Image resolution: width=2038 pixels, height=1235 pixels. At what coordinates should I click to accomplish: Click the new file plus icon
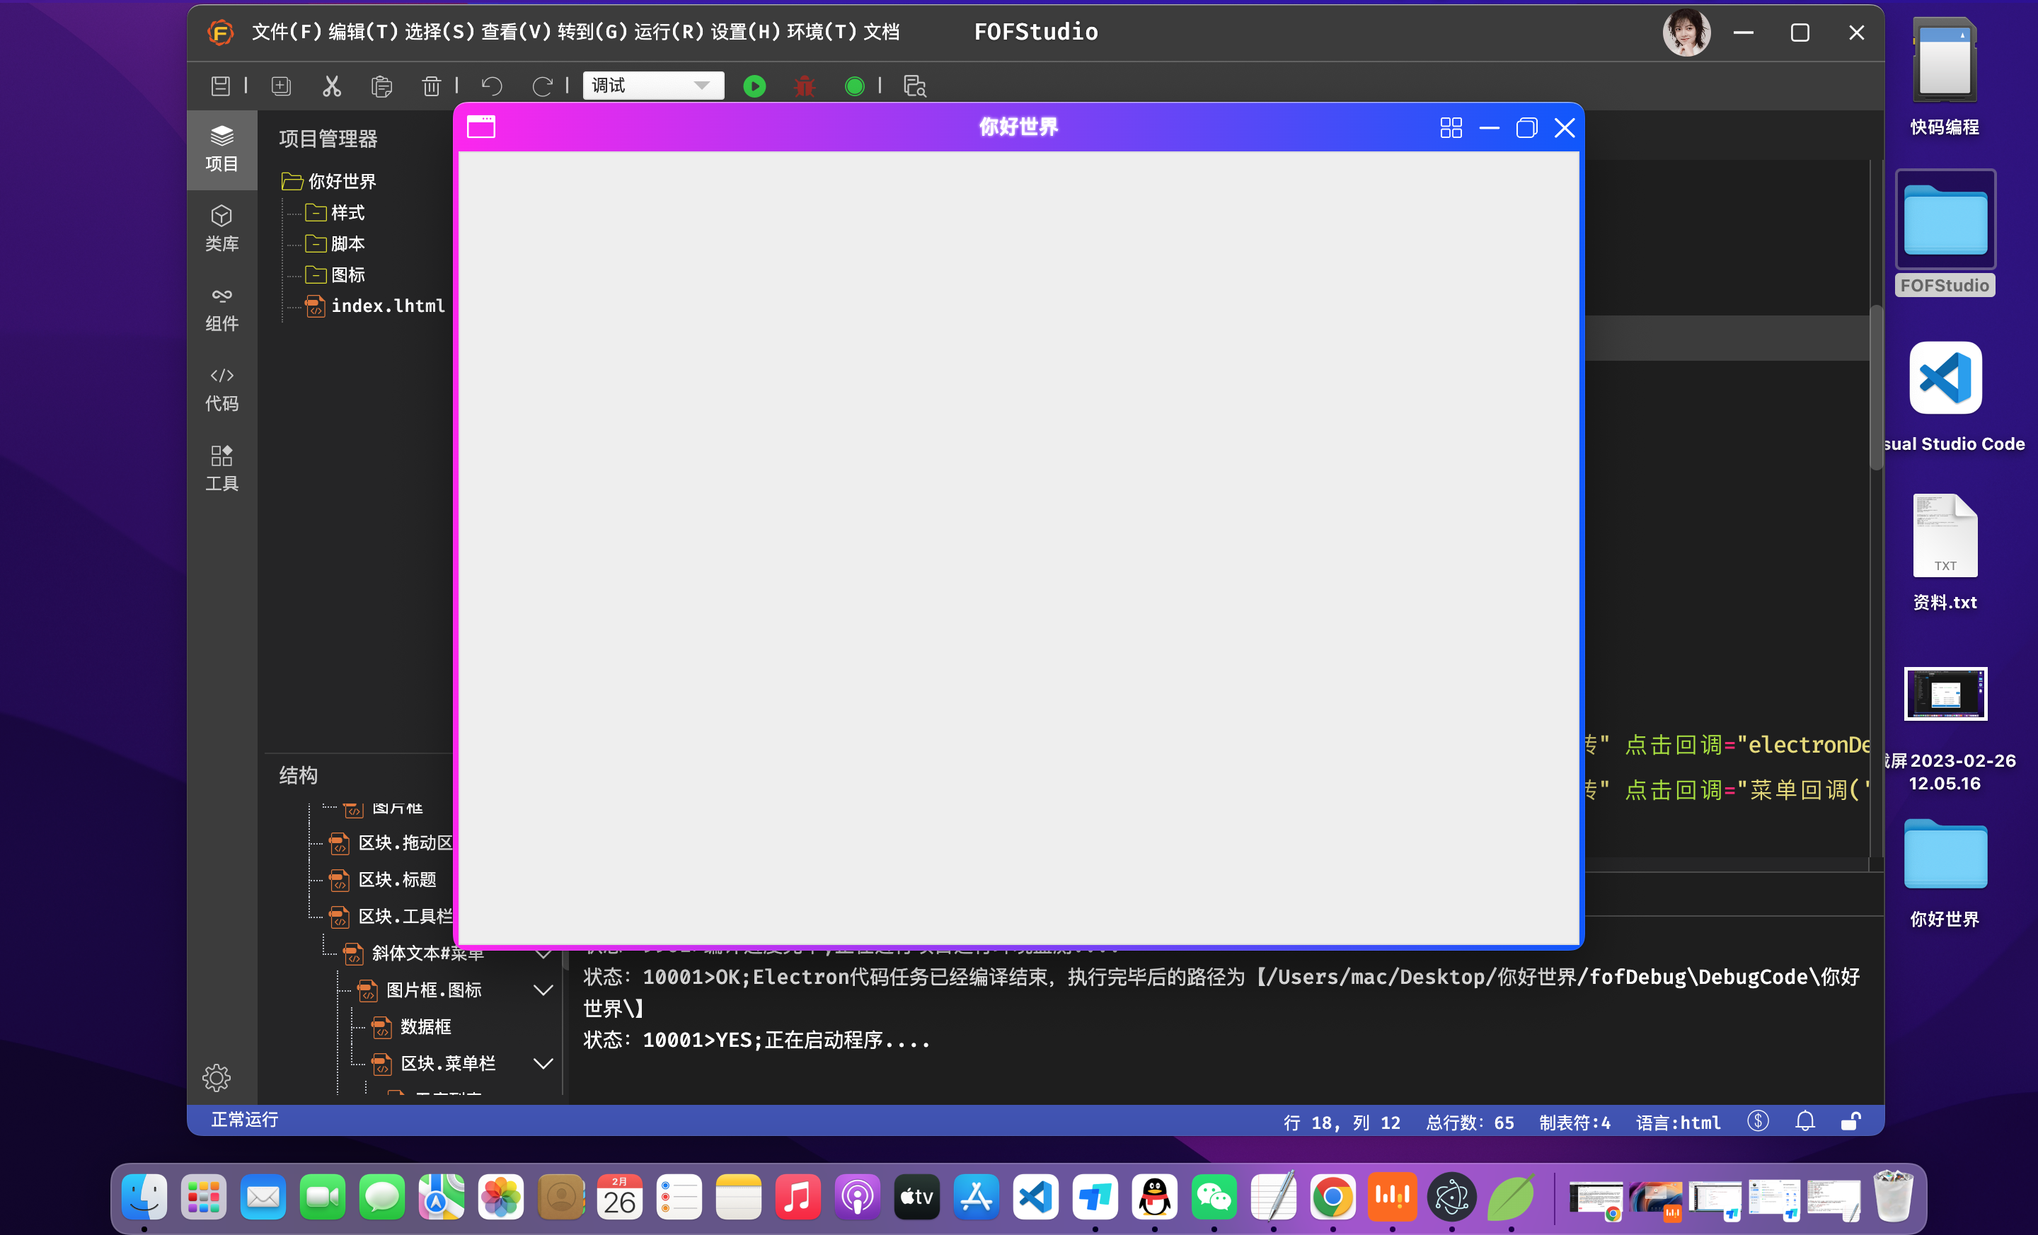(281, 85)
